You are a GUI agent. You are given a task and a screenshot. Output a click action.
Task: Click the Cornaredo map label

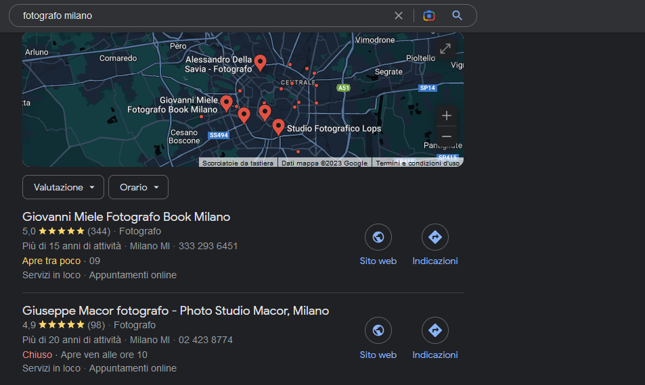pyautogui.click(x=118, y=58)
